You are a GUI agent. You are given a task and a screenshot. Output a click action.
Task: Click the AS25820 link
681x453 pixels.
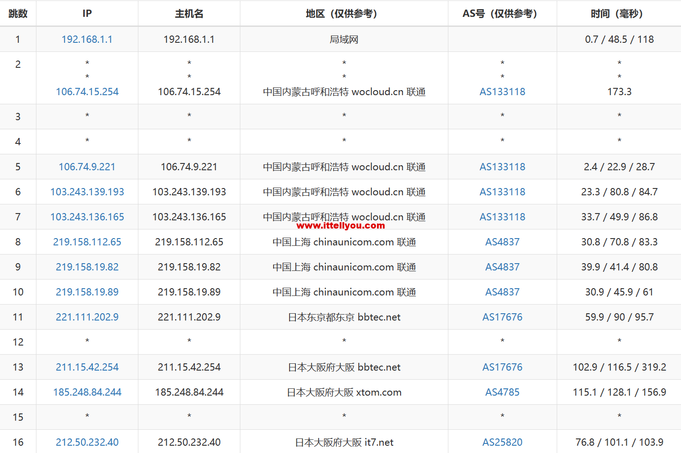click(502, 443)
